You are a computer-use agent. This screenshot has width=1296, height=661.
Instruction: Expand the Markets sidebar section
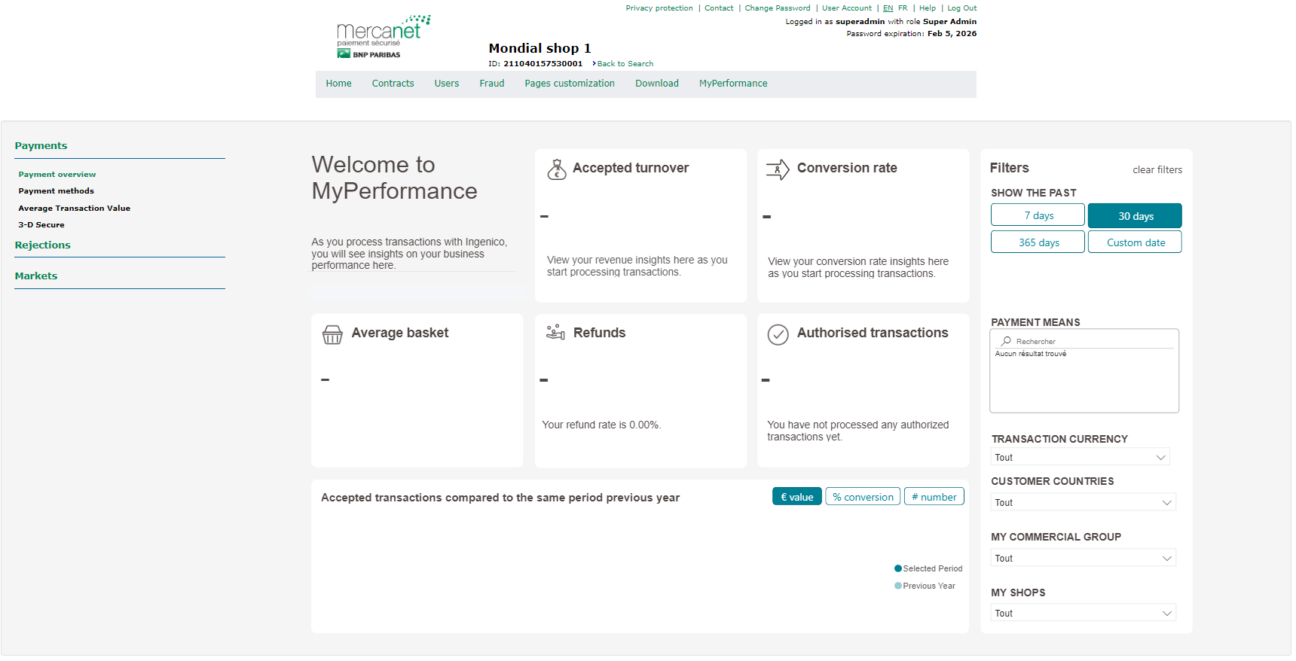pyautogui.click(x=36, y=276)
